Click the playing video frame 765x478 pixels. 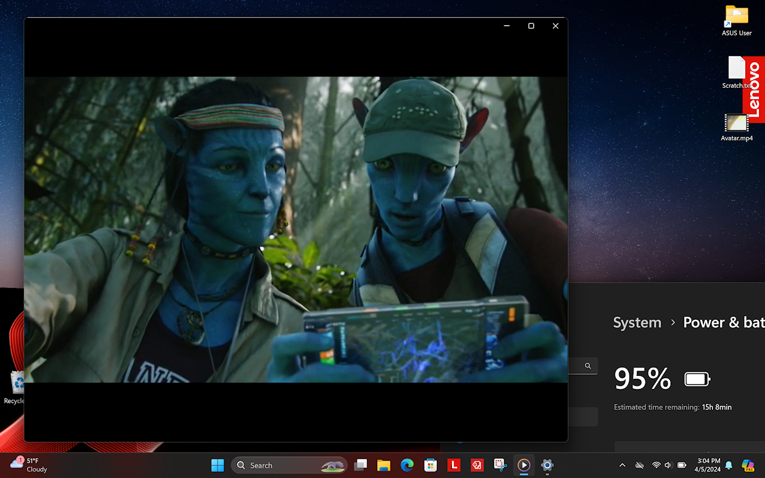tap(296, 229)
